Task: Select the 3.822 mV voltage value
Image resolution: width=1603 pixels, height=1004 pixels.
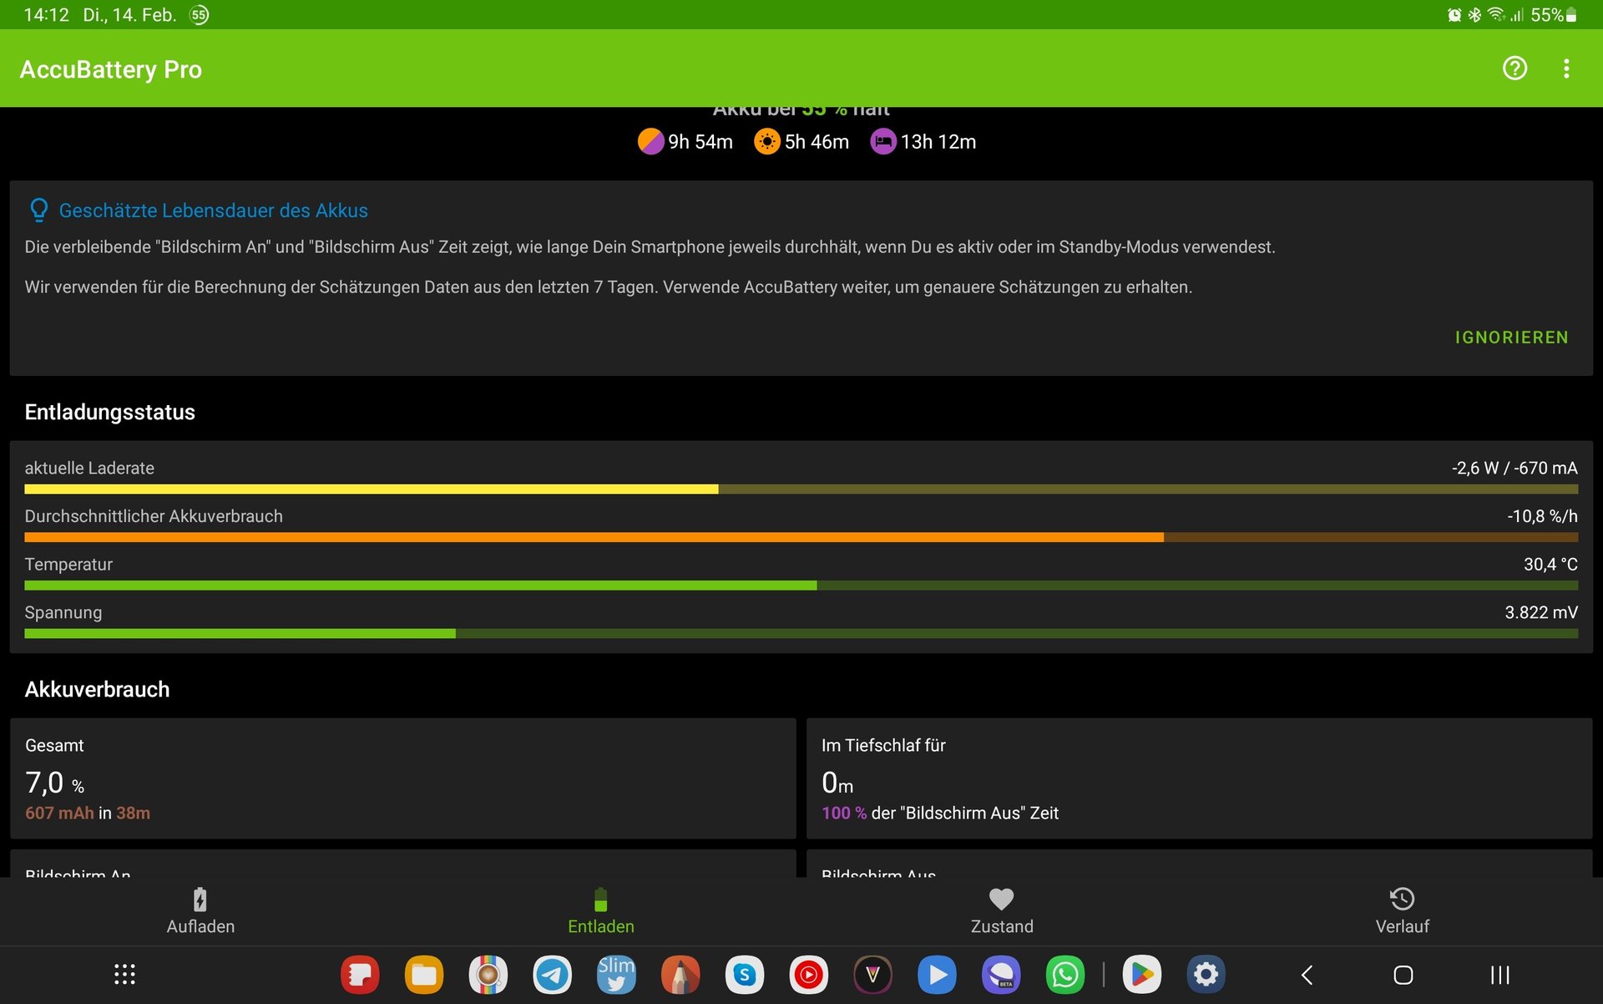Action: [x=1541, y=612]
